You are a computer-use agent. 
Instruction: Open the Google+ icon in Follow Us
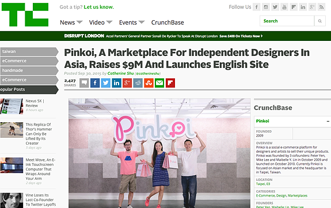click(x=312, y=7)
